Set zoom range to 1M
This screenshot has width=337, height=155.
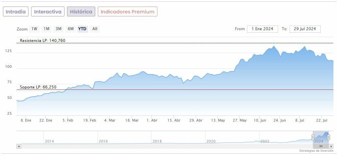coord(46,29)
